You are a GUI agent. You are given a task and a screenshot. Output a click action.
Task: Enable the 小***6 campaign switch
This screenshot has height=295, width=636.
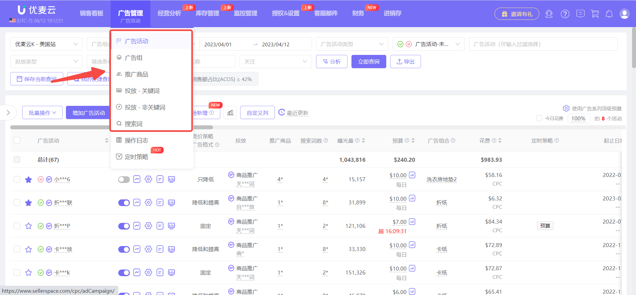click(124, 180)
